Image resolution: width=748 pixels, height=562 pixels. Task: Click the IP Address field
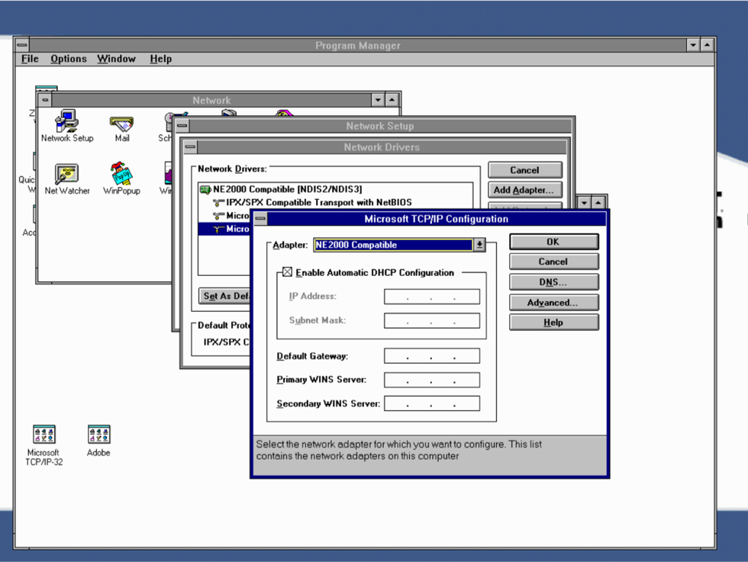tap(432, 297)
